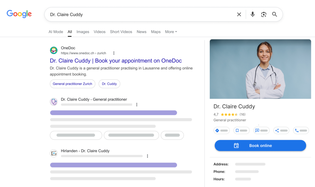This screenshot has height=187, width=315.
Task: Switch to AI Mode tab
Action: coord(56,32)
